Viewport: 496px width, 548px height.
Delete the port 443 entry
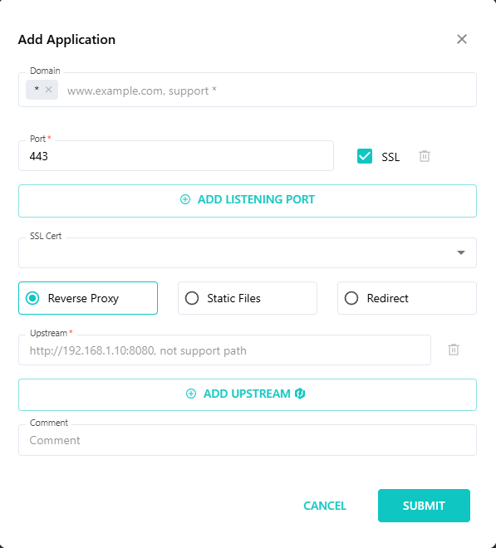pos(425,156)
